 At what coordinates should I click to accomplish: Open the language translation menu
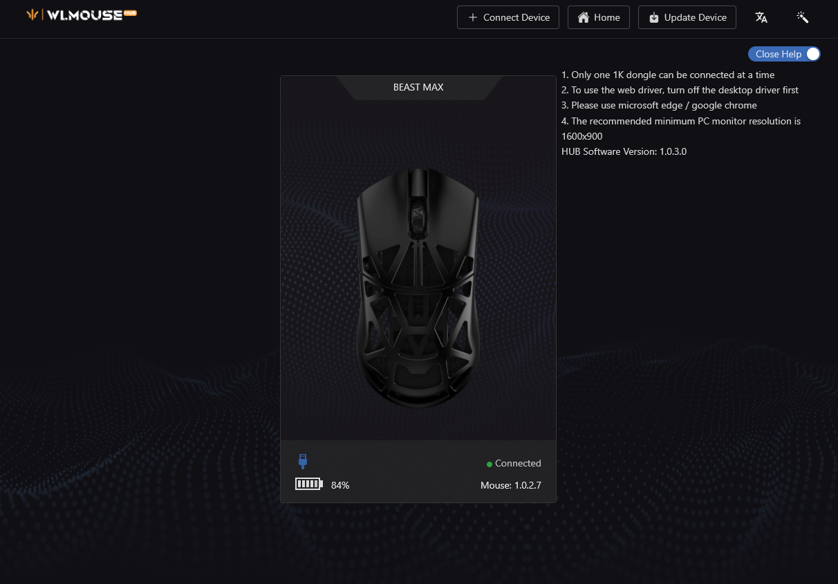pyautogui.click(x=761, y=17)
